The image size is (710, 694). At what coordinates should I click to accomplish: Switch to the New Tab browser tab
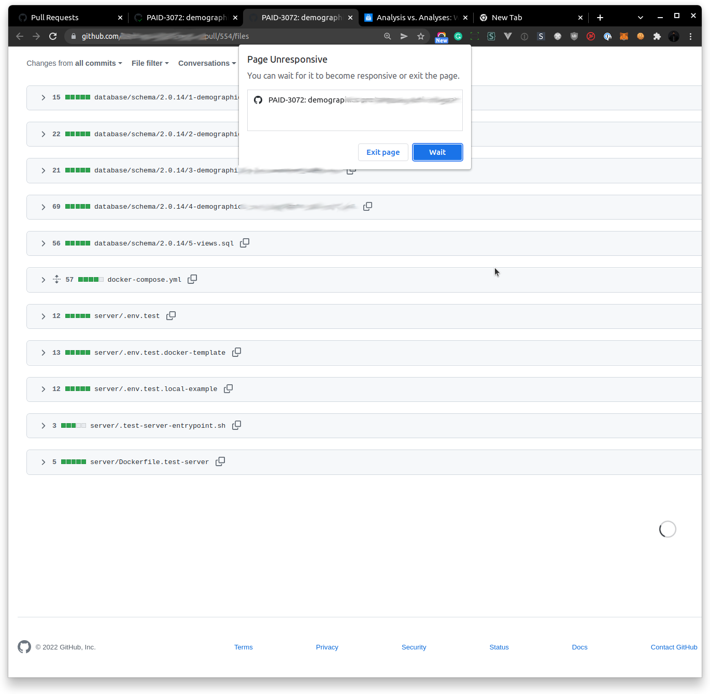click(x=508, y=17)
